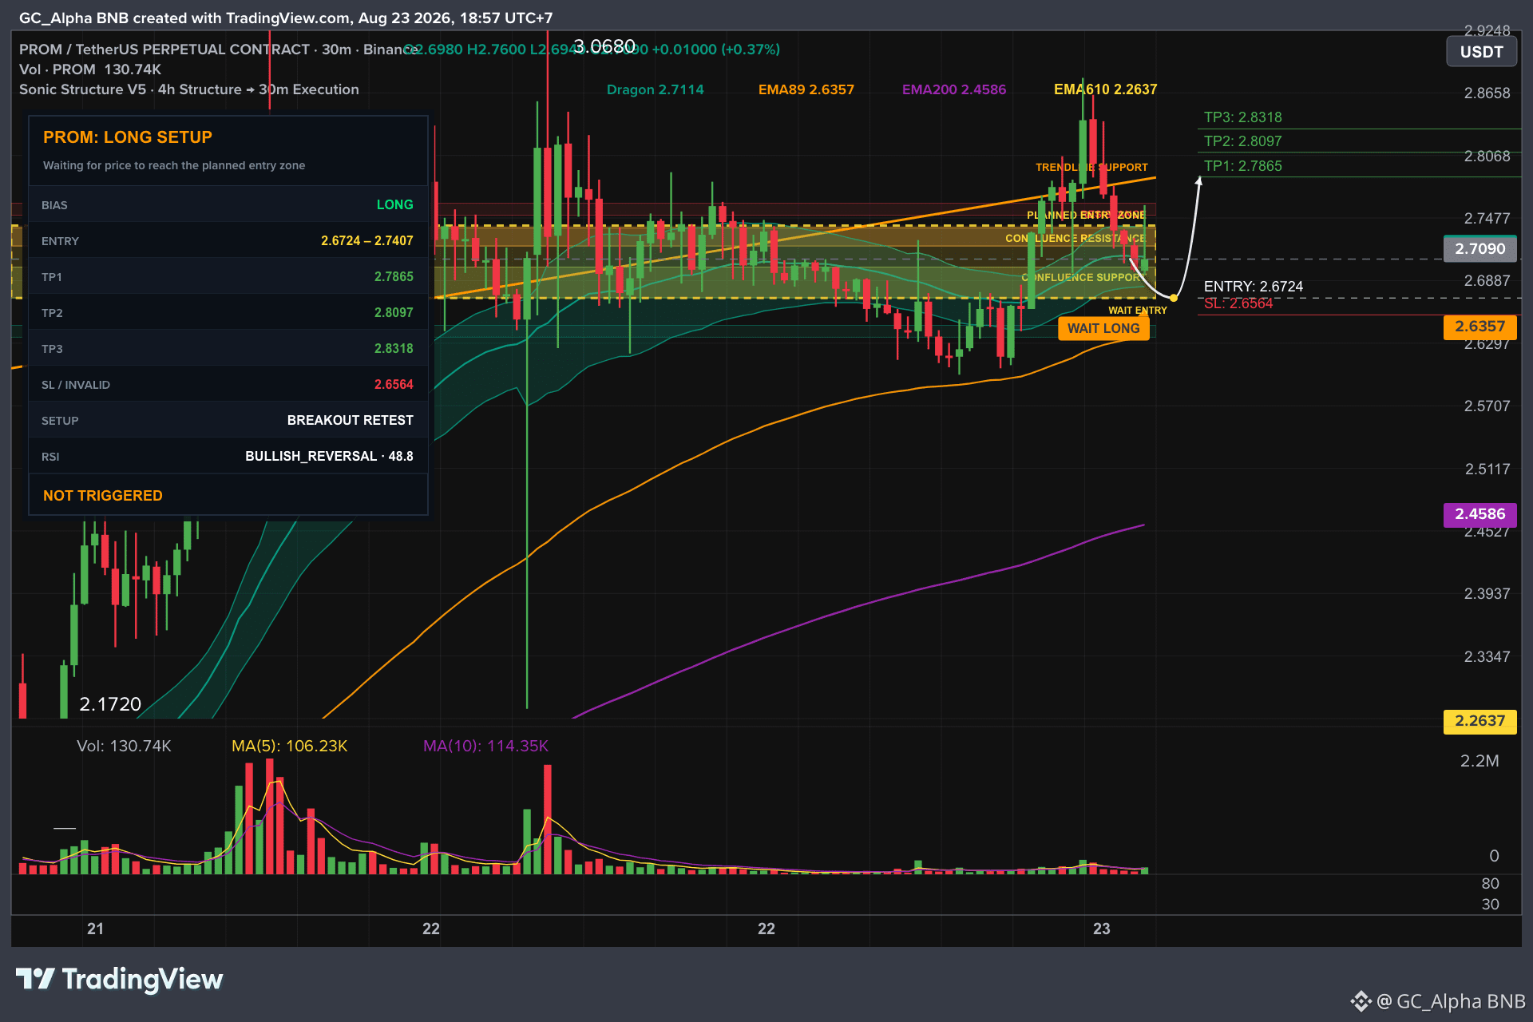The height and width of the screenshot is (1022, 1533).
Task: Click the panel TP3 value 2.8318
Action: (394, 349)
